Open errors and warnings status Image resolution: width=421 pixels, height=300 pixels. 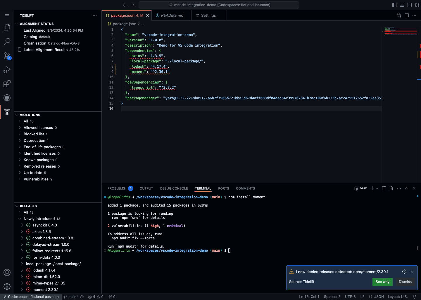pos(96,297)
